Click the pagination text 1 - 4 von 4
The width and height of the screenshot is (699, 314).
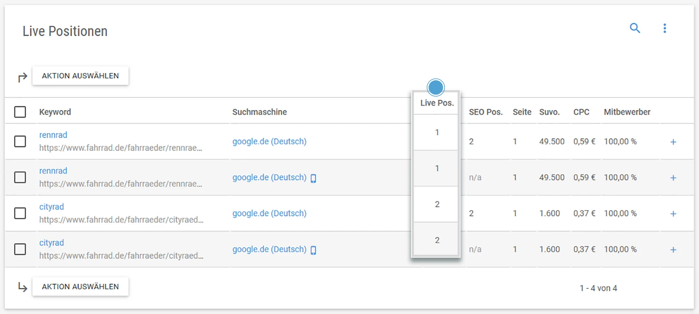point(599,288)
